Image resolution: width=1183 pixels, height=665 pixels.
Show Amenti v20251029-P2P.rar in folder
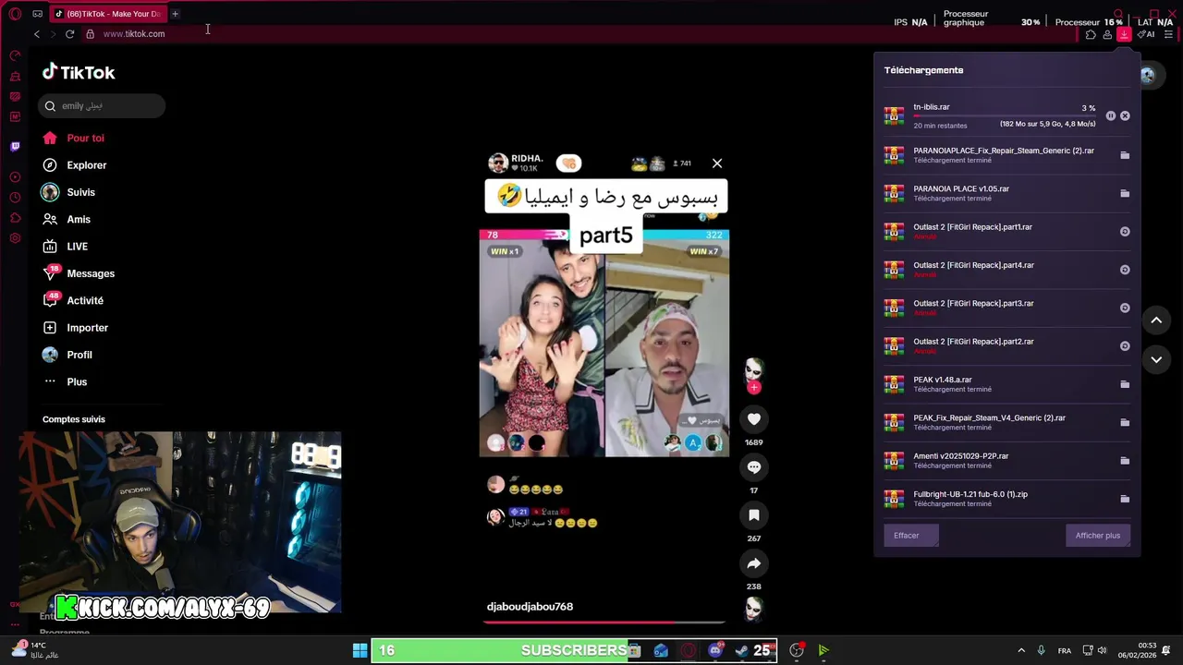click(x=1125, y=460)
